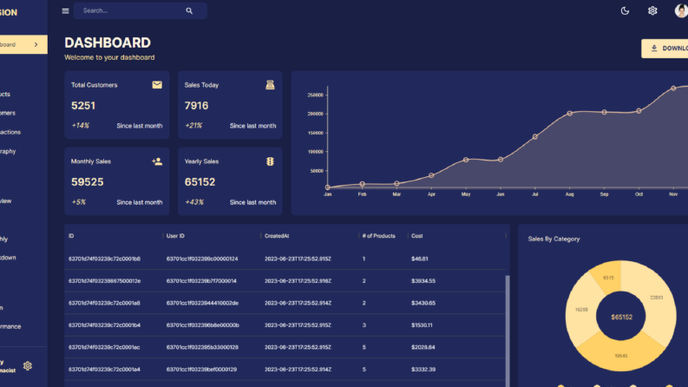Click user ID 63701cc1f0323944410002de

click(x=202, y=303)
